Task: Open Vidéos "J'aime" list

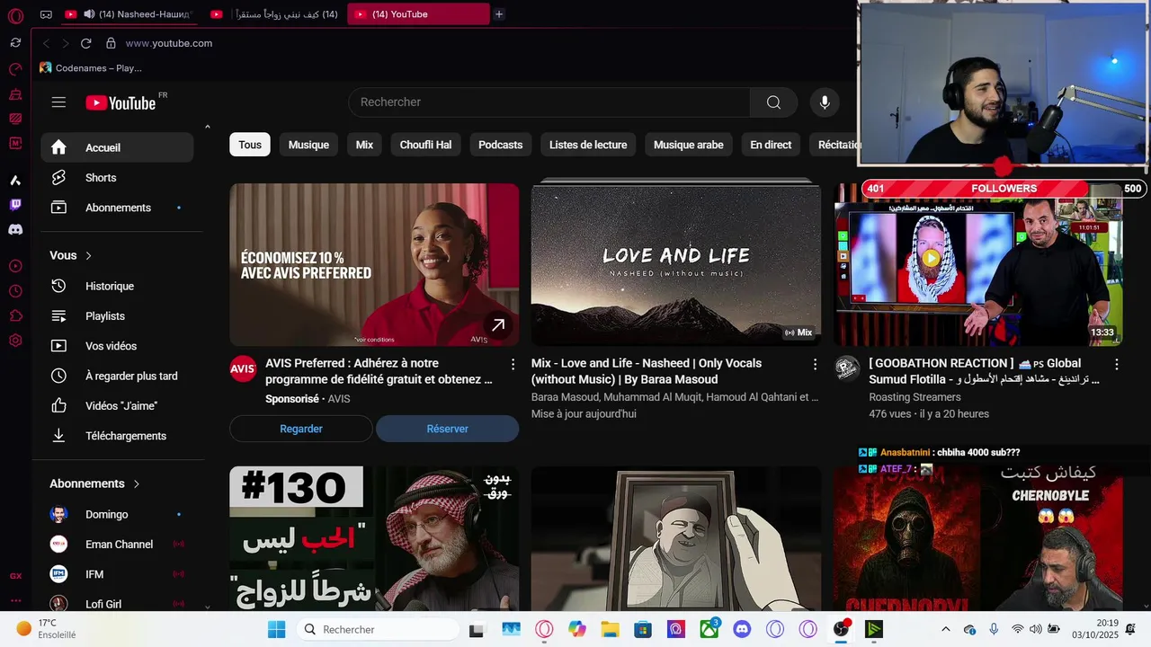Action: 117,406
